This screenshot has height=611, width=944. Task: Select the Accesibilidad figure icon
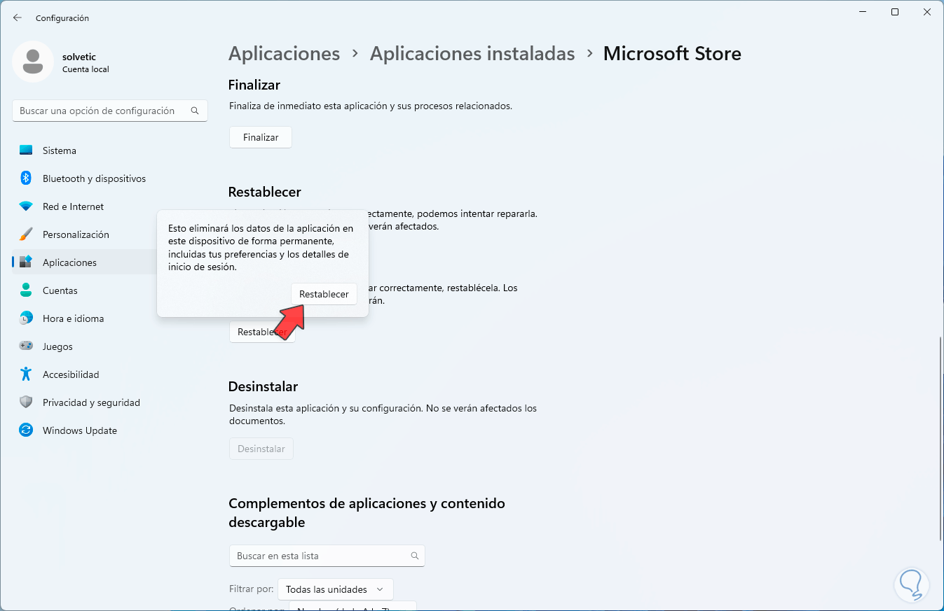(26, 374)
